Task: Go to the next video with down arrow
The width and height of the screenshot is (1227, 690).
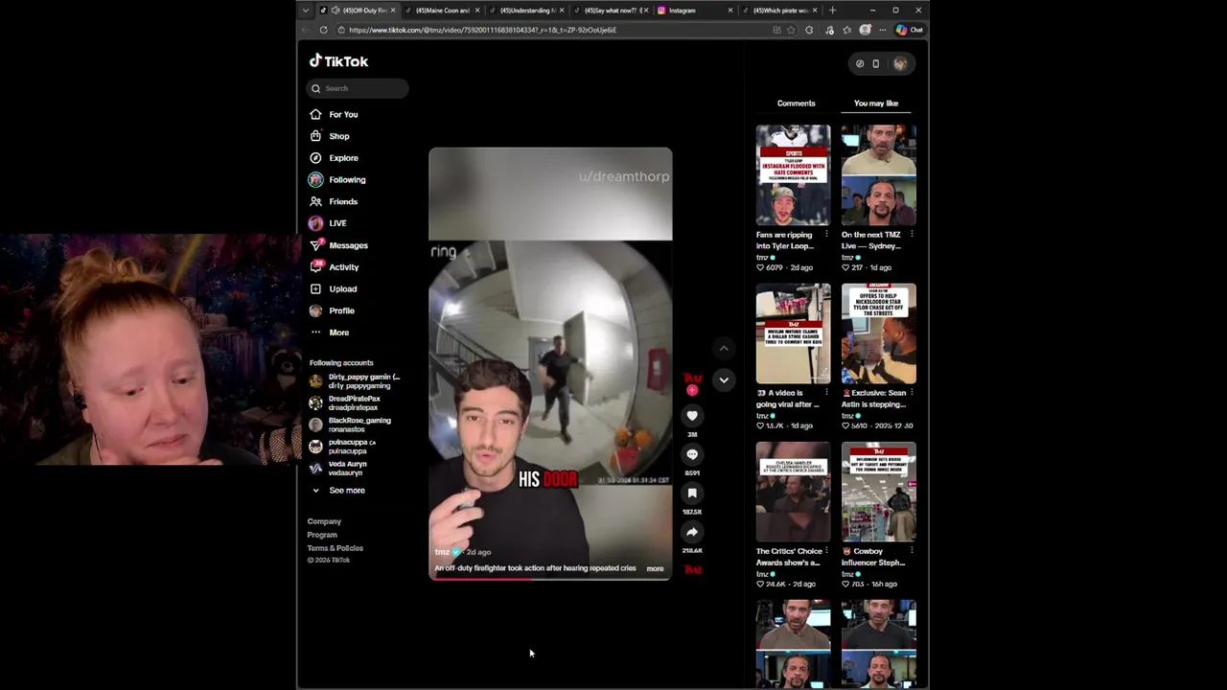Action: point(724,380)
